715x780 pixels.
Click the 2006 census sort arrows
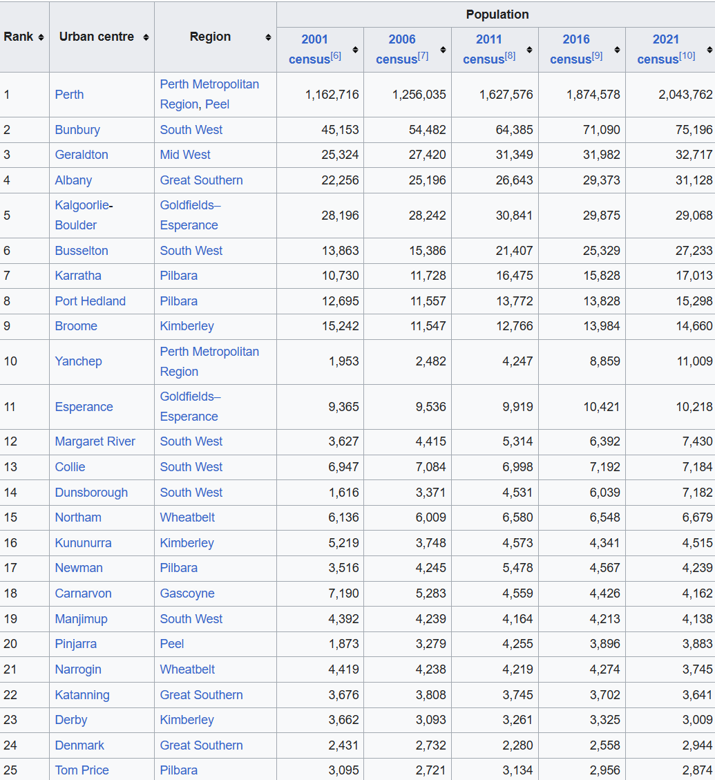pyautogui.click(x=443, y=50)
